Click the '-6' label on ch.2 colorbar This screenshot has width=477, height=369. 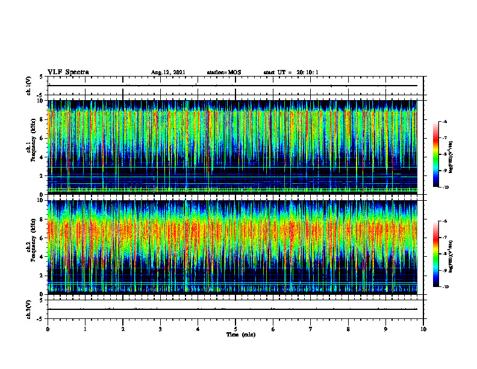tap(444, 221)
